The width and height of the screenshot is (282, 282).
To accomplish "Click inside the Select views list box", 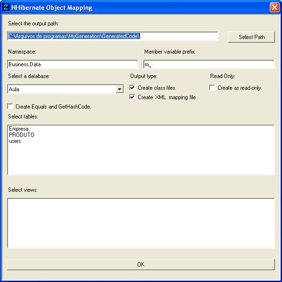I will 141,223.
